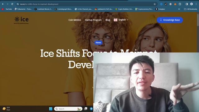Open the Cryptocurrency Prices bookmark
The width and height of the screenshot is (199, 112).
[x=144, y=9]
